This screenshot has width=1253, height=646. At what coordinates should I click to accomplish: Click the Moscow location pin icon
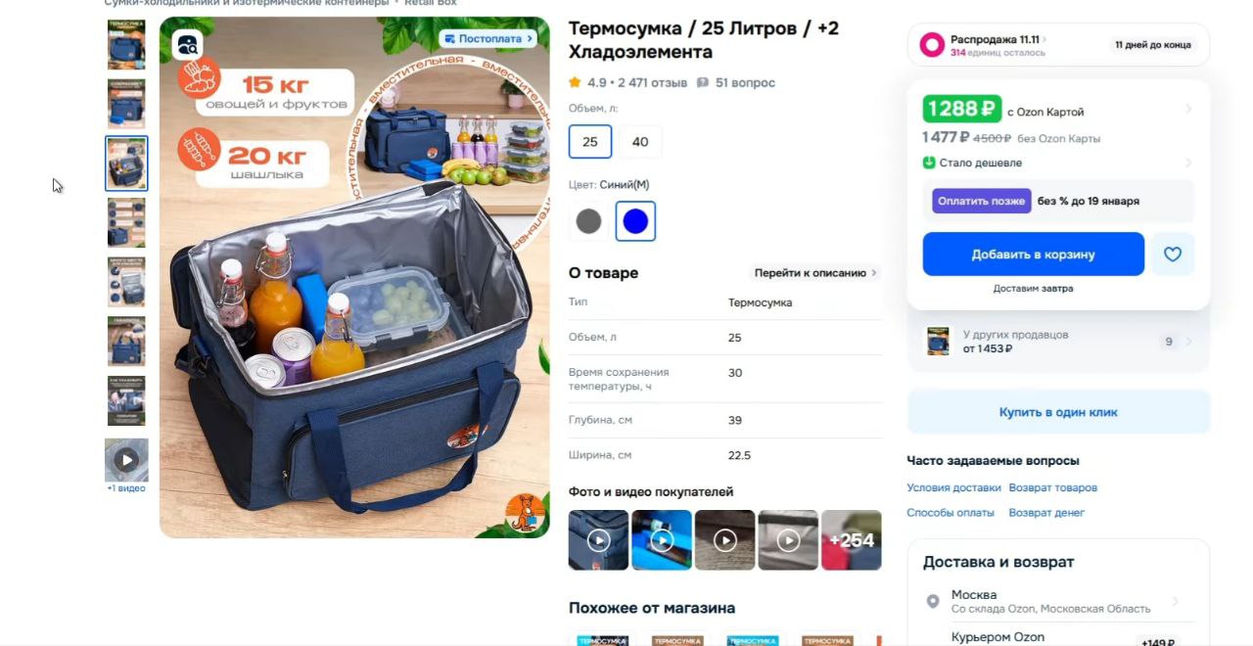tap(933, 601)
